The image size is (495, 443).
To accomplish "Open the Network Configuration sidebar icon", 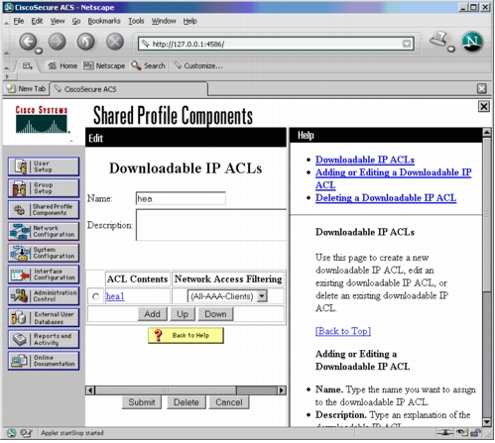I will (44, 232).
